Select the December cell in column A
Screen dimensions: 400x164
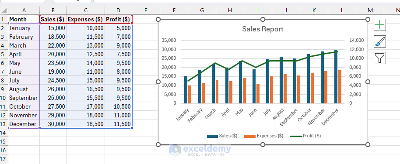tap(24, 124)
